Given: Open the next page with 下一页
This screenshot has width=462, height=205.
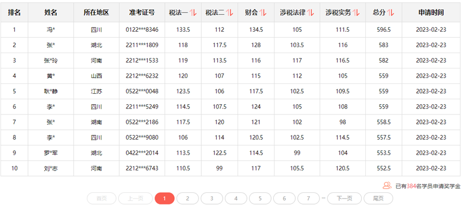Looking at the screenshot, I should click(344, 198).
